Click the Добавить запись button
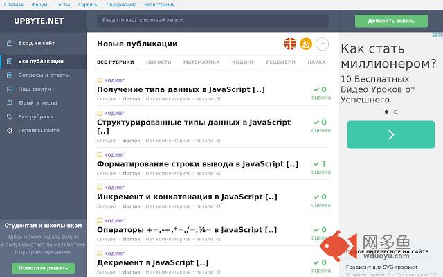443x277 pixels. 391,21
